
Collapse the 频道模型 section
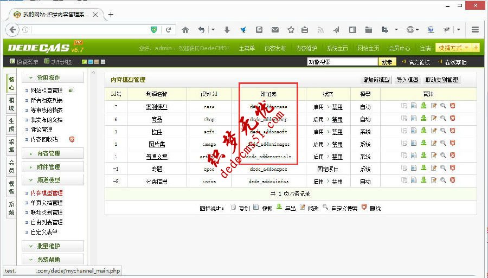coord(53,180)
